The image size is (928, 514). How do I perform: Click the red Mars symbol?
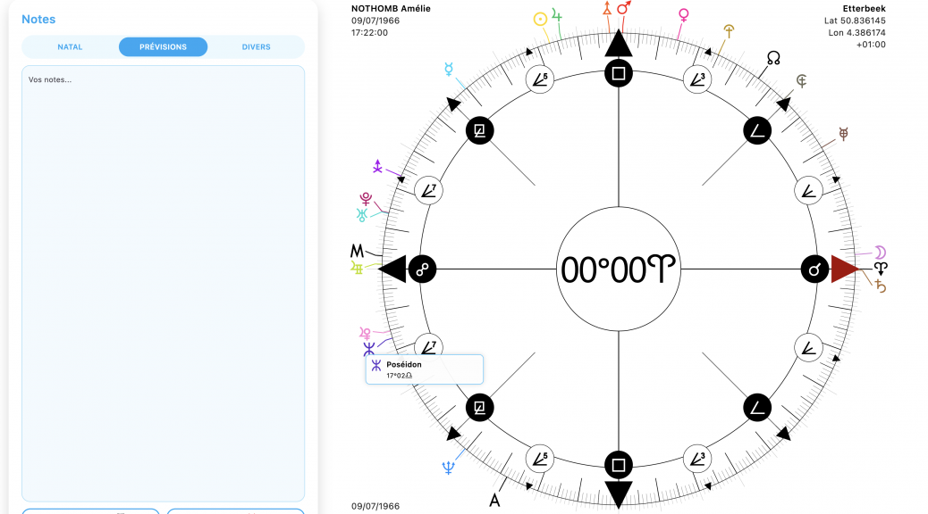pos(623,8)
